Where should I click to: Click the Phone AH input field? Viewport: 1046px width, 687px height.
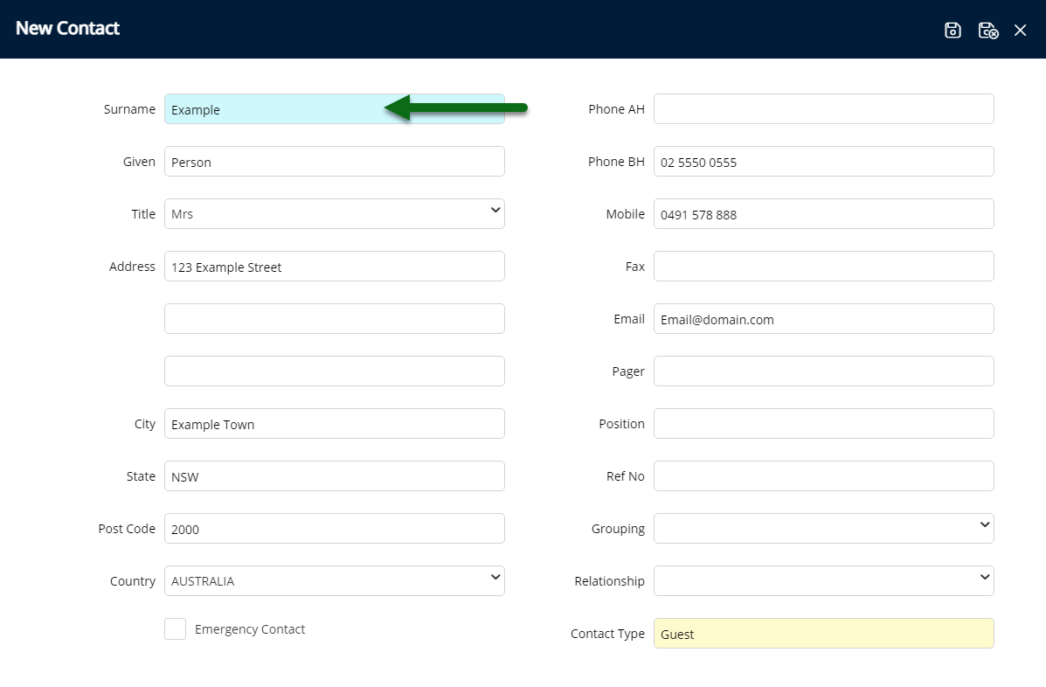tap(823, 109)
